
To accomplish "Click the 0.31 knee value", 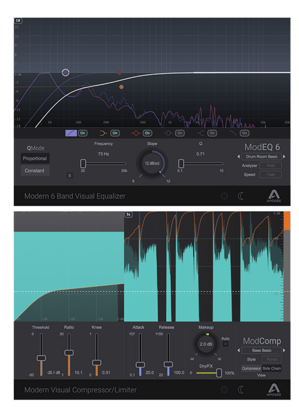I will click(106, 373).
